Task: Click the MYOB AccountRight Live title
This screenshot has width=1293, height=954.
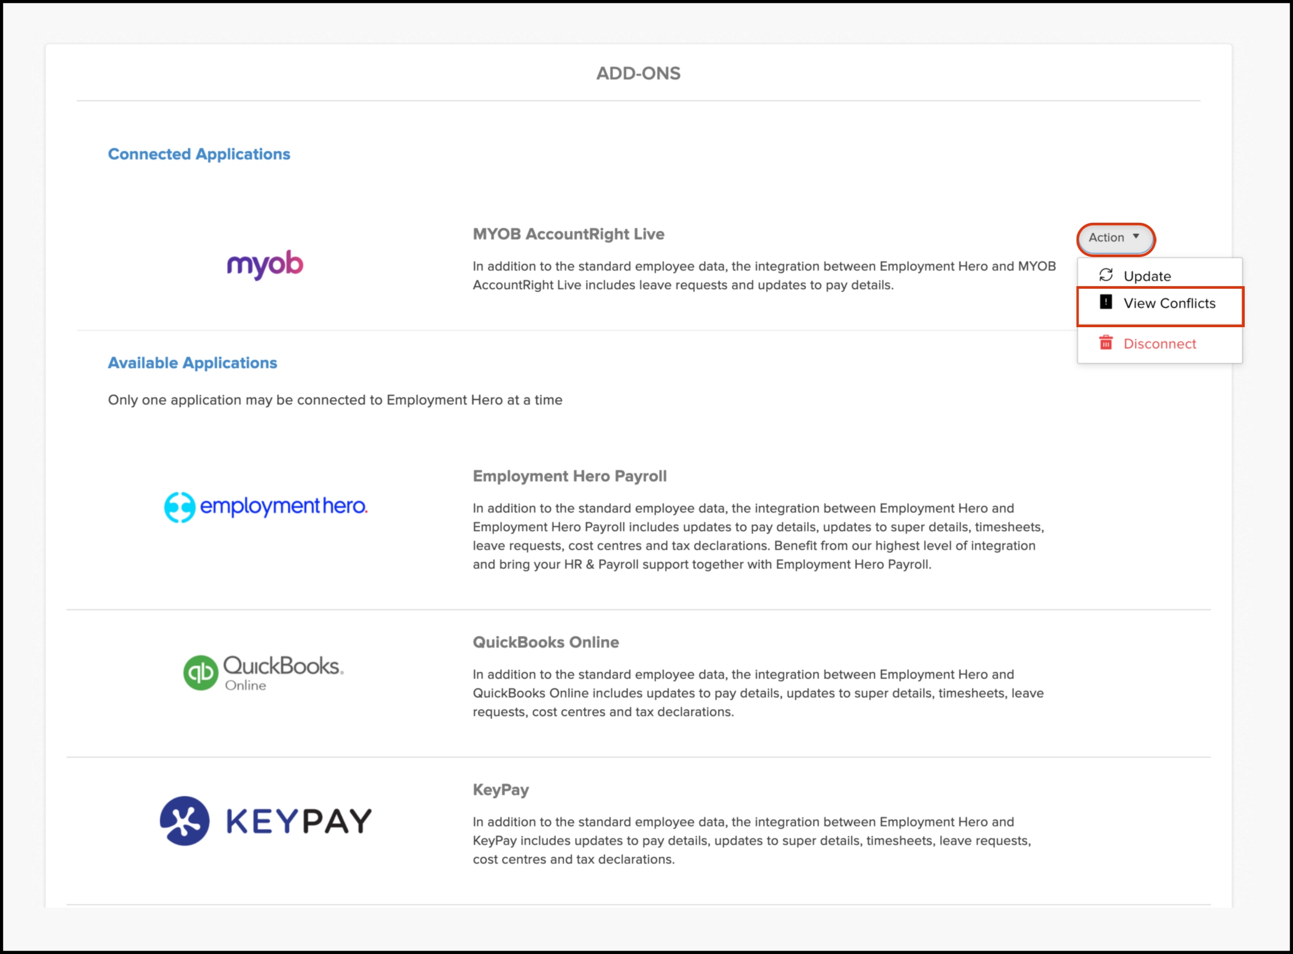Action: pos(568,234)
